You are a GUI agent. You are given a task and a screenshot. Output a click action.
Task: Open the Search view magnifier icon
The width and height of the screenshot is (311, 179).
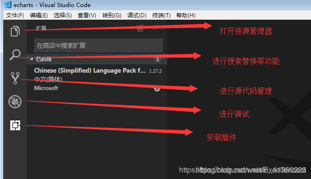click(15, 55)
